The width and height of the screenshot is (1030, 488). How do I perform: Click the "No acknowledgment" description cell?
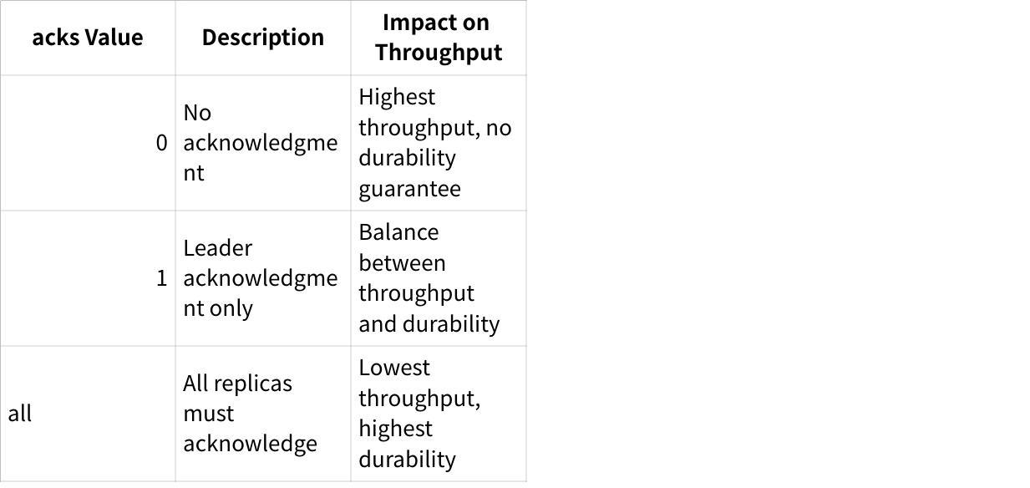(x=261, y=143)
